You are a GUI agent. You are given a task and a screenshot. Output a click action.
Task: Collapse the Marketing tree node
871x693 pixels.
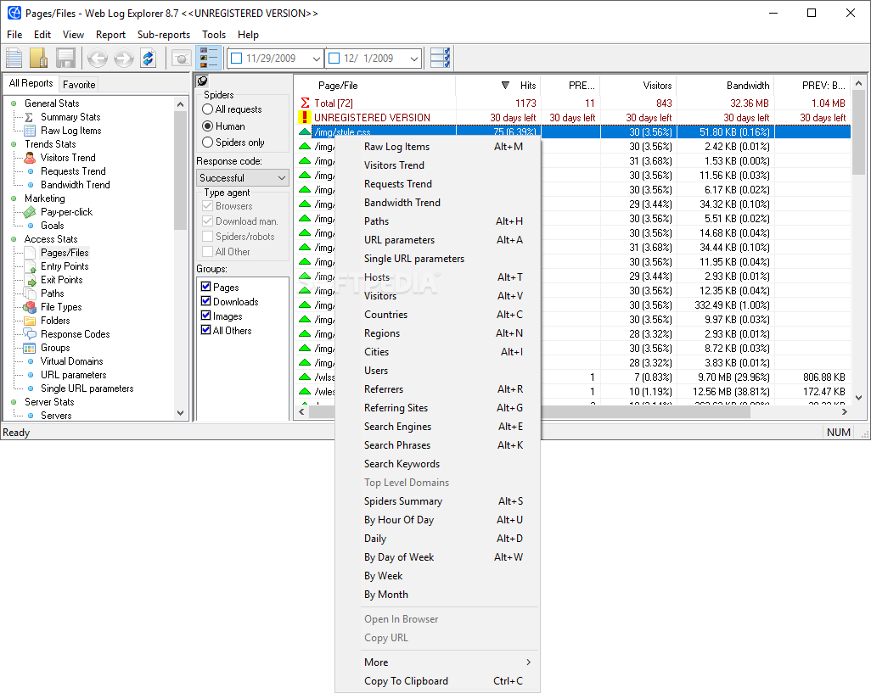click(x=14, y=198)
